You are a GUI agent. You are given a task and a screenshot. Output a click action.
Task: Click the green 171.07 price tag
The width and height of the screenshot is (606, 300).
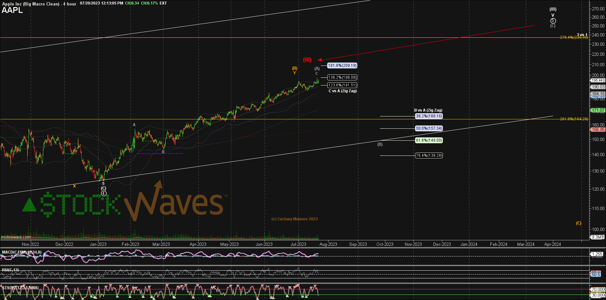pyautogui.click(x=598, y=110)
